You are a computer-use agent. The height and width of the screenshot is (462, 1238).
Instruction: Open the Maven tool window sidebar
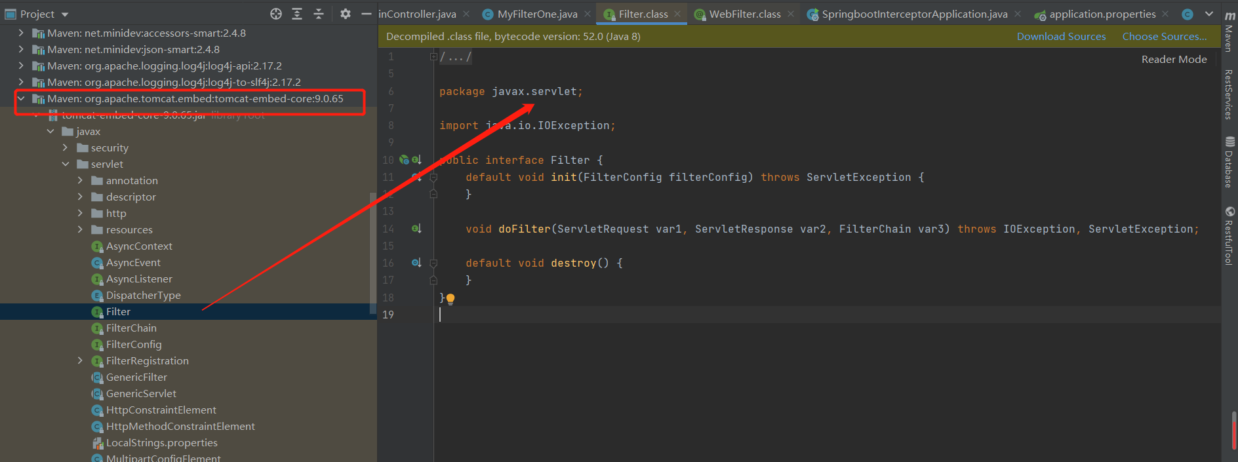tap(1229, 31)
